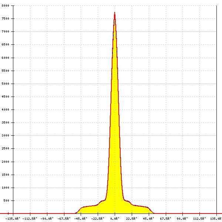Viewport: 222px width, 222px height.
Task: Click the negative -45.0° x-axis label
Action: [81, 219]
